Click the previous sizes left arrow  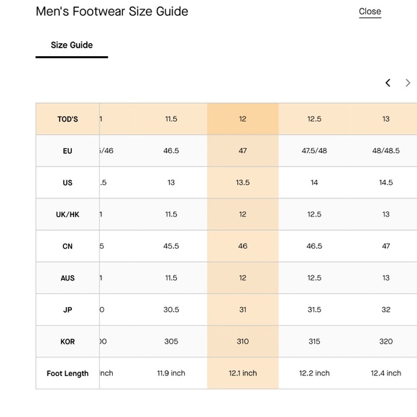coord(388,83)
